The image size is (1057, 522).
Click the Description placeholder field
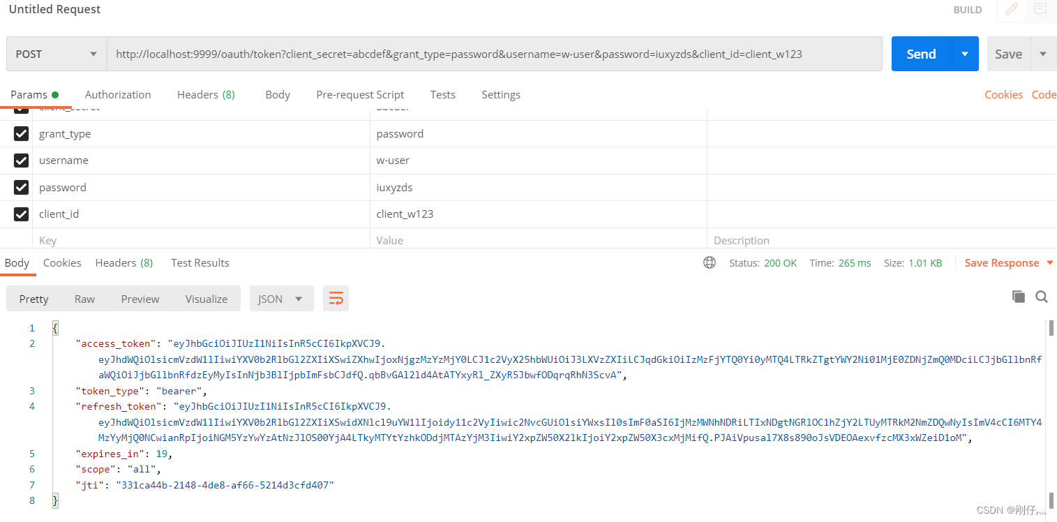(882, 239)
